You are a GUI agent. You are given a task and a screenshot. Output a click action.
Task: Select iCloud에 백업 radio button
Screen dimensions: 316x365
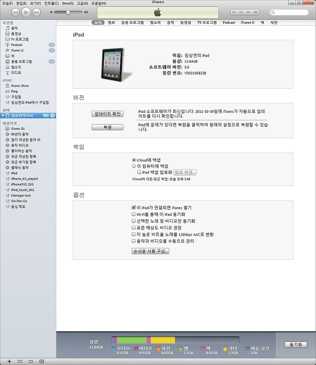pos(134,160)
